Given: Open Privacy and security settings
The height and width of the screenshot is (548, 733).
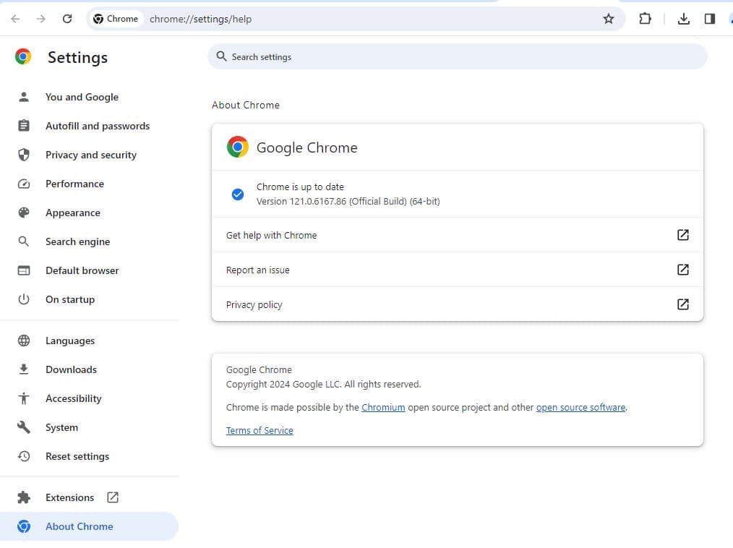Looking at the screenshot, I should point(90,155).
